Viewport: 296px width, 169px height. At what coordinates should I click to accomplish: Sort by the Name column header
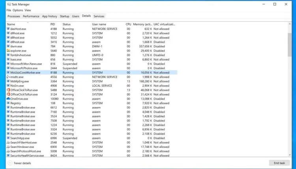coord(28,24)
